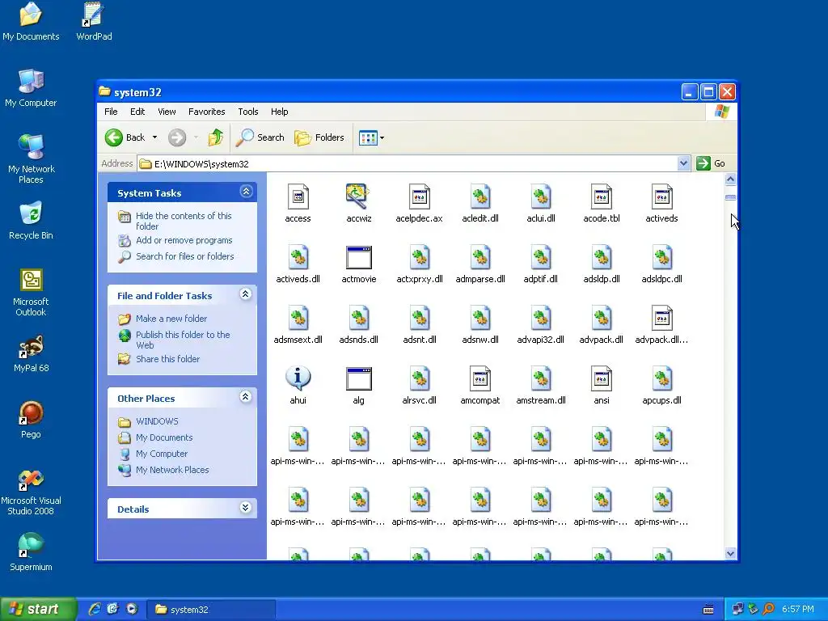Viewport: 828px width, 621px height.
Task: Launch Internet Explorer from Quick Launch
Action: (95, 609)
